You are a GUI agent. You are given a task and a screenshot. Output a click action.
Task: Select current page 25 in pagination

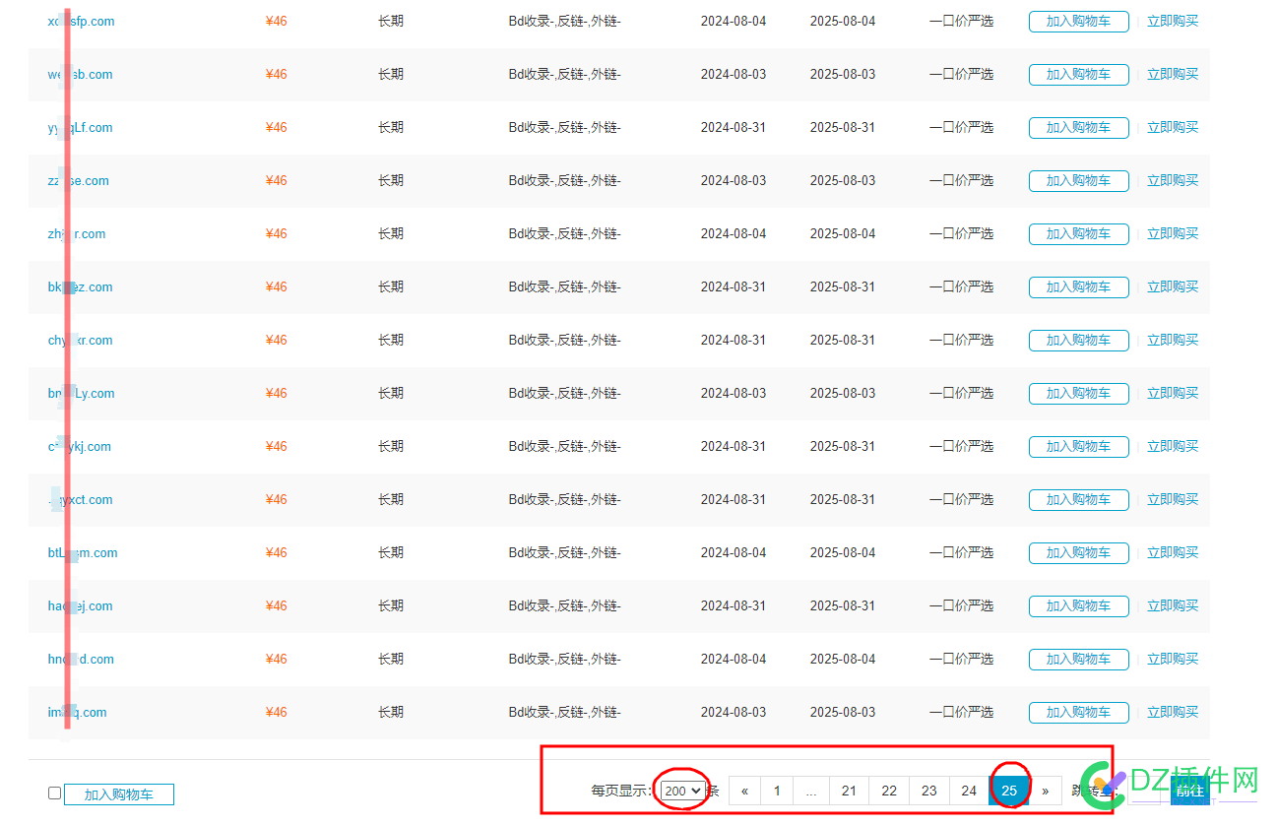pyautogui.click(x=1009, y=791)
